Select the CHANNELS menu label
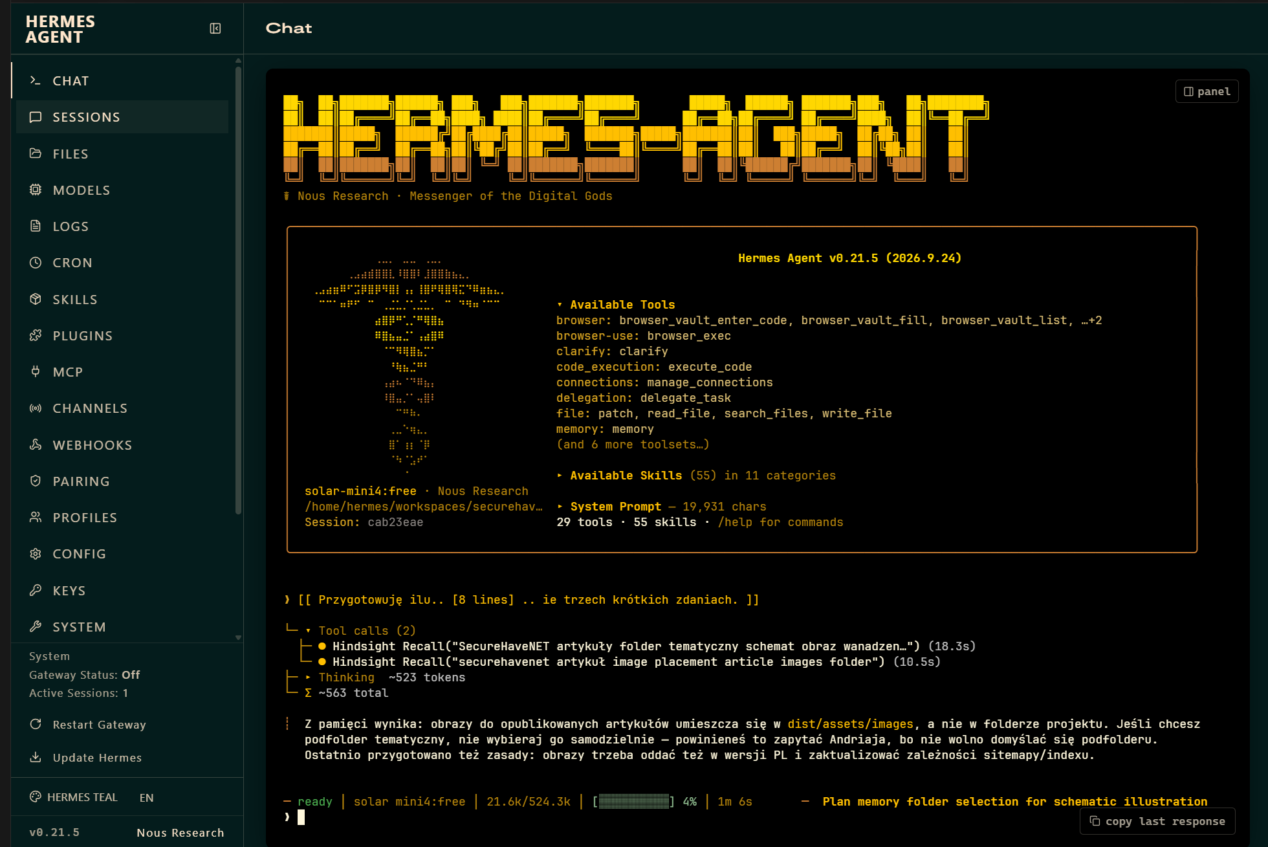Image resolution: width=1268 pixels, height=847 pixels. click(90, 408)
